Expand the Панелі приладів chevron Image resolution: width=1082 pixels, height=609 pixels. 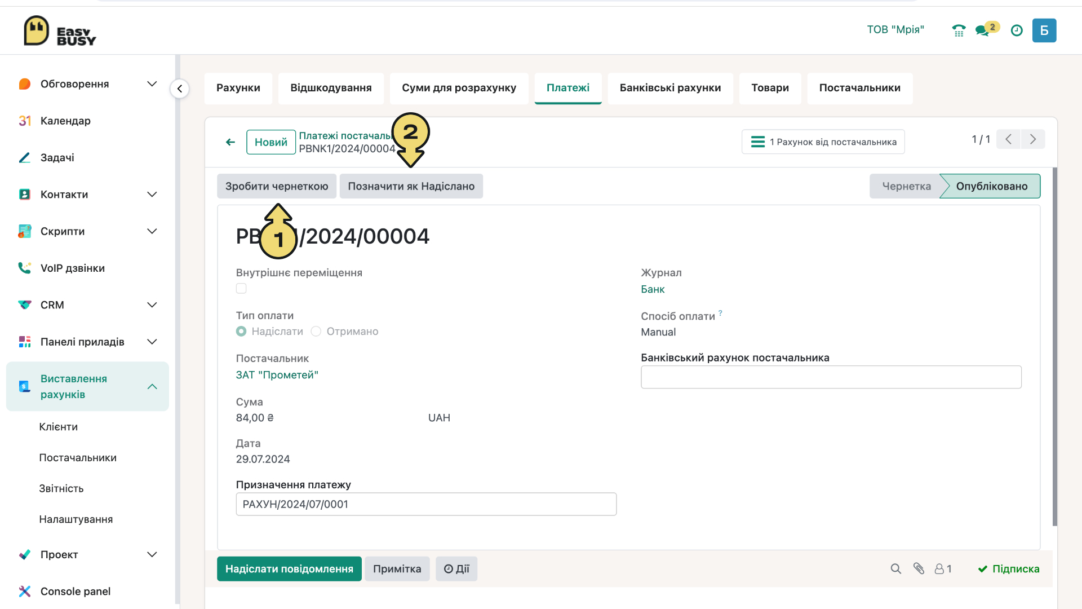pyautogui.click(x=152, y=342)
